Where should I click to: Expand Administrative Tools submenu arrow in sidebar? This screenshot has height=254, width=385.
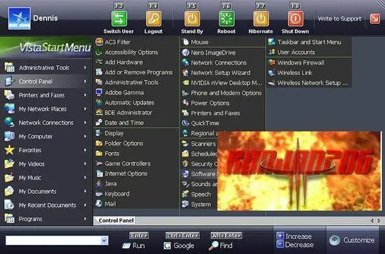pyautogui.click(x=85, y=67)
